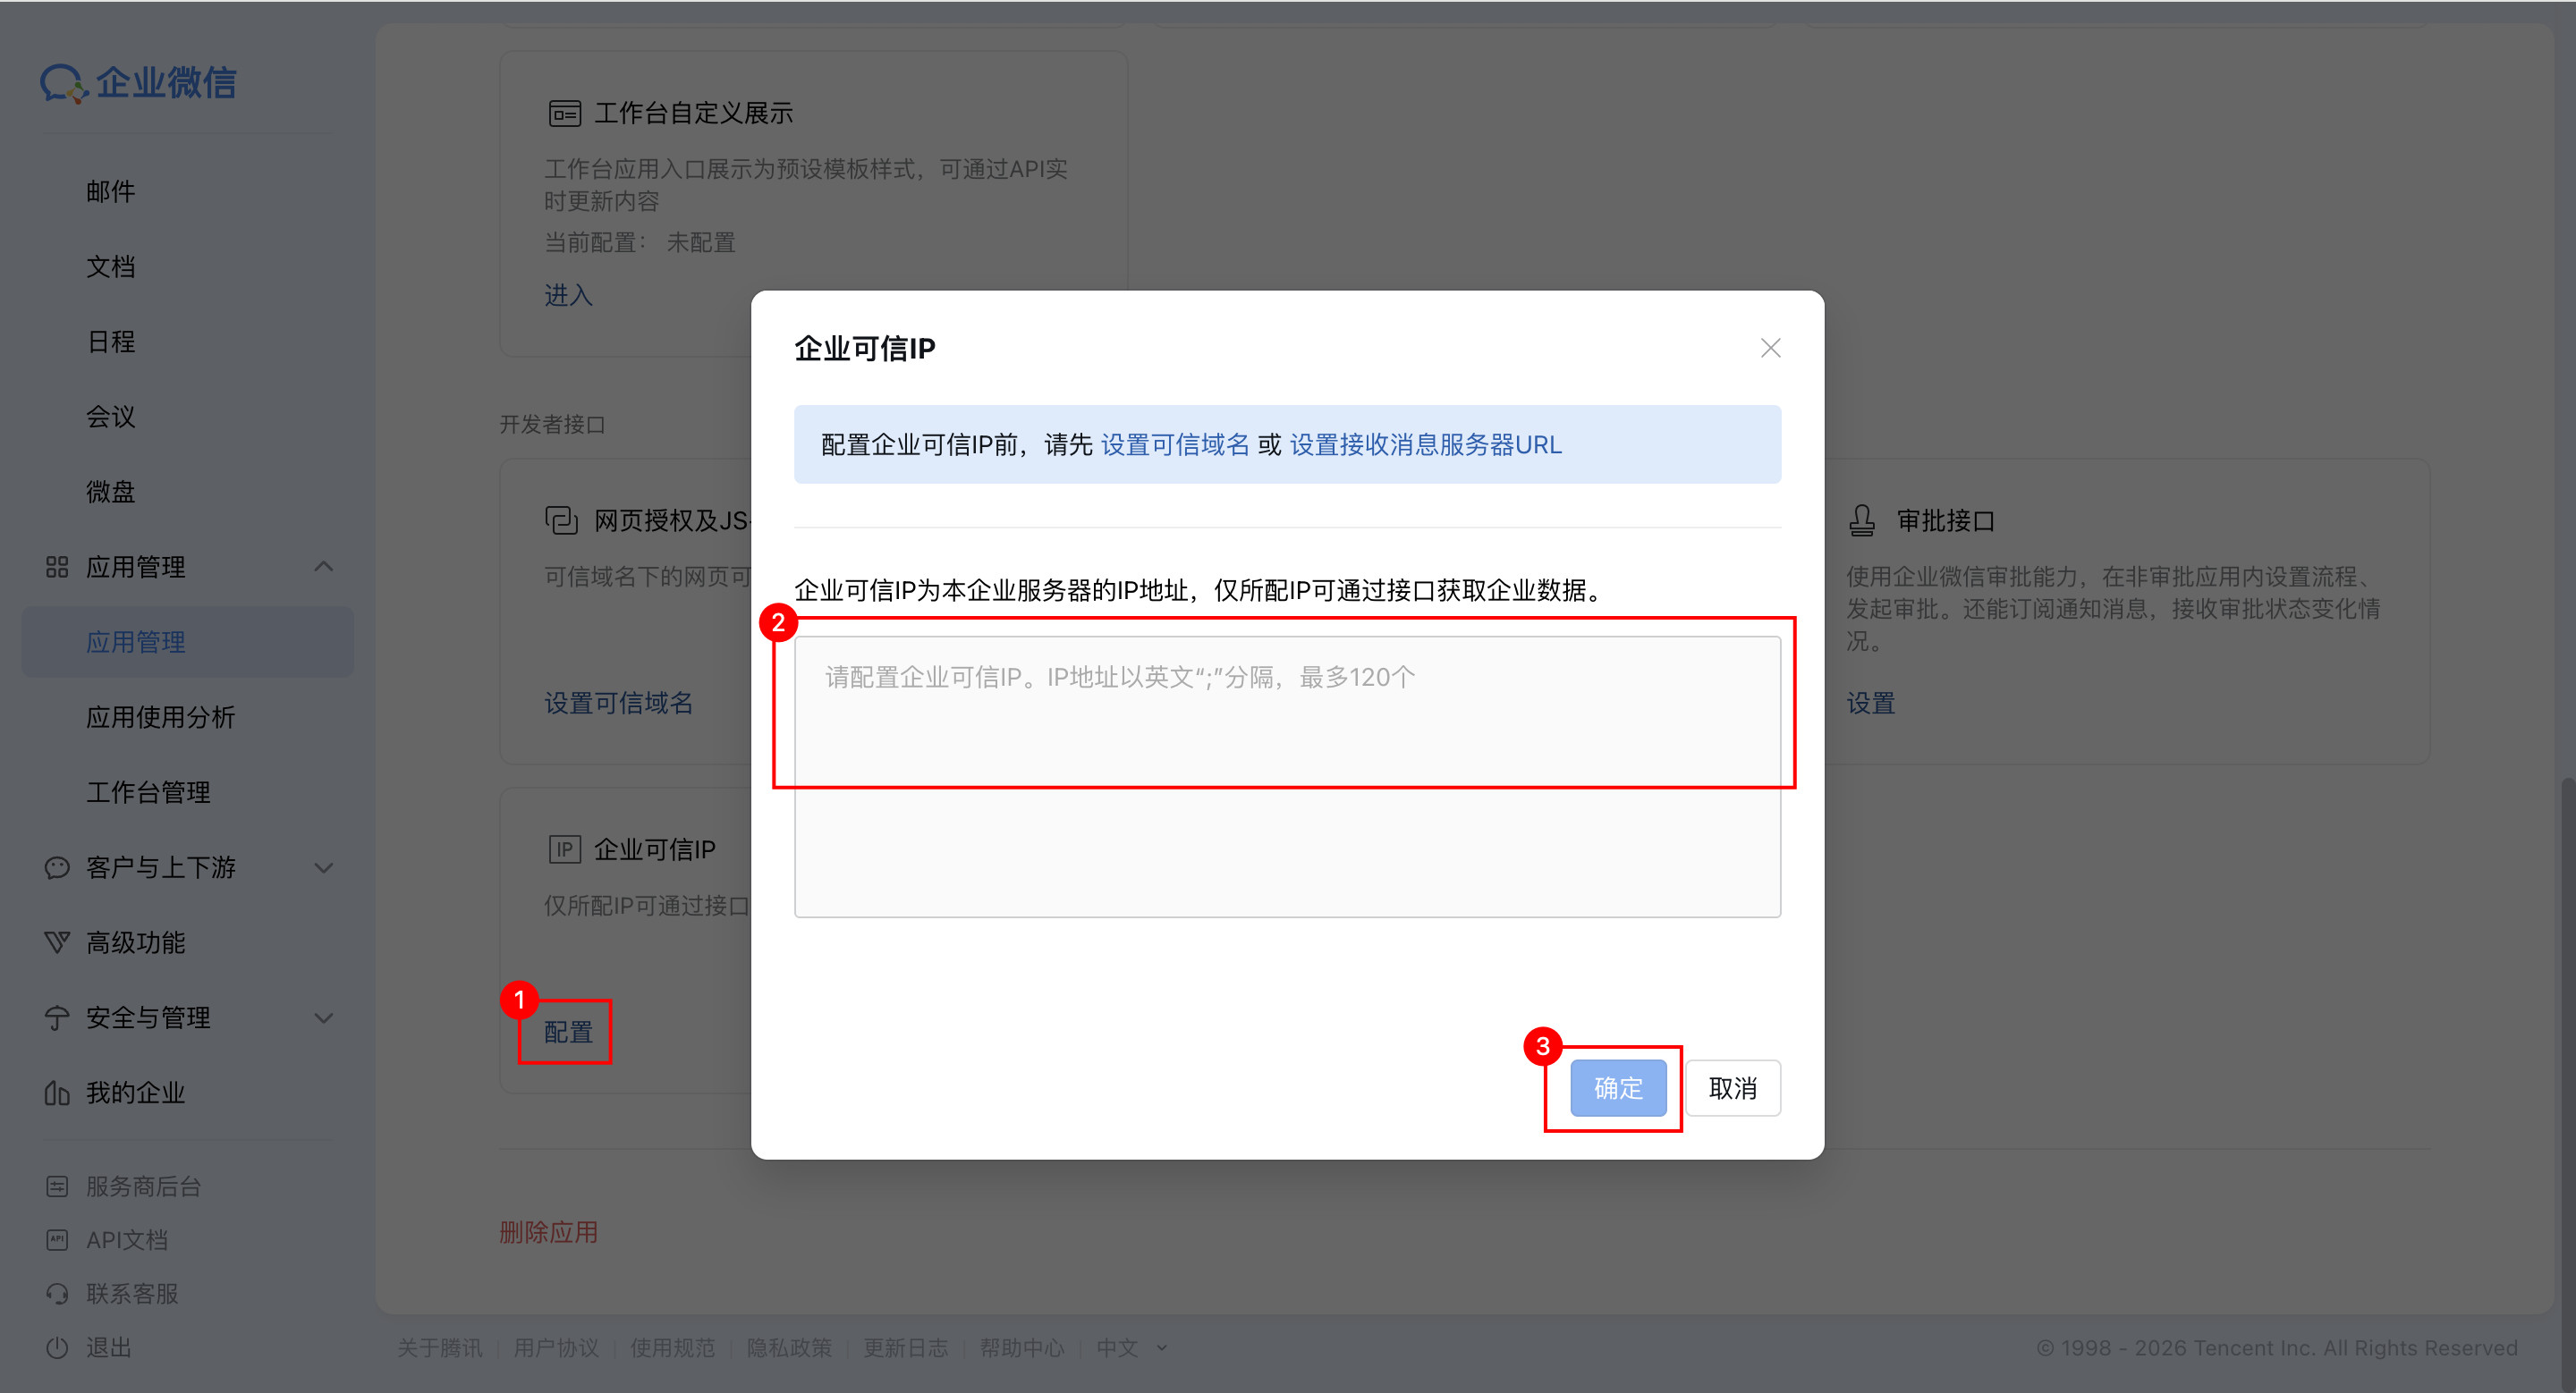Click the 联系客服 headset icon

coord(57,1293)
